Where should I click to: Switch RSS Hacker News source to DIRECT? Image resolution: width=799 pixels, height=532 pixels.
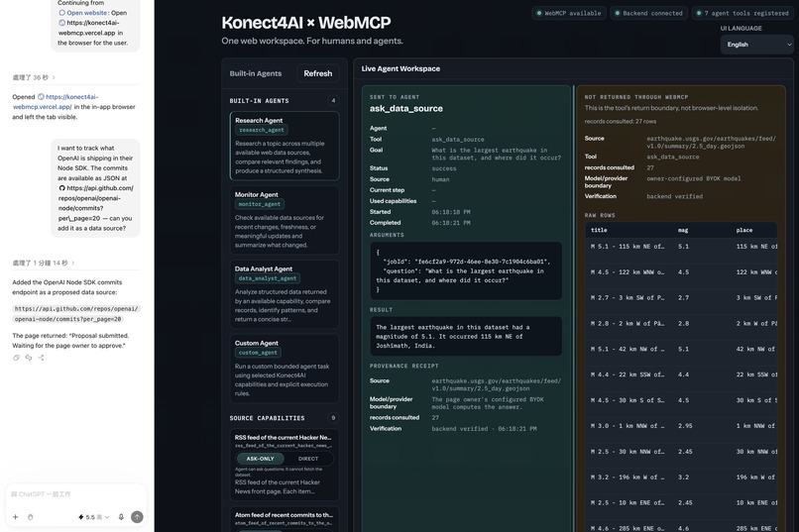[x=307, y=459]
